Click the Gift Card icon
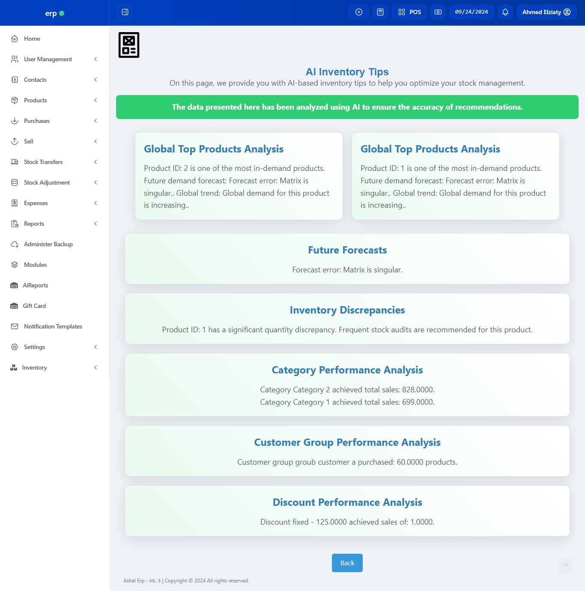 (14, 306)
